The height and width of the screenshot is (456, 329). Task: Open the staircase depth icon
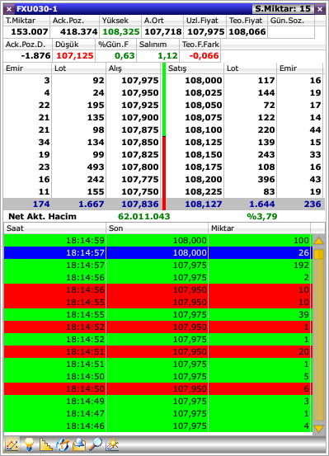pyautogui.click(x=46, y=444)
